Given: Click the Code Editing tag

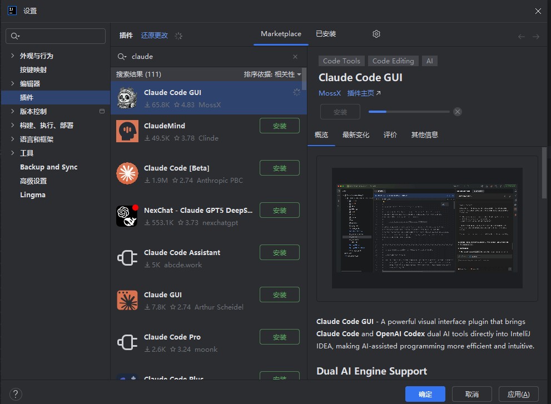Looking at the screenshot, I should coord(393,61).
